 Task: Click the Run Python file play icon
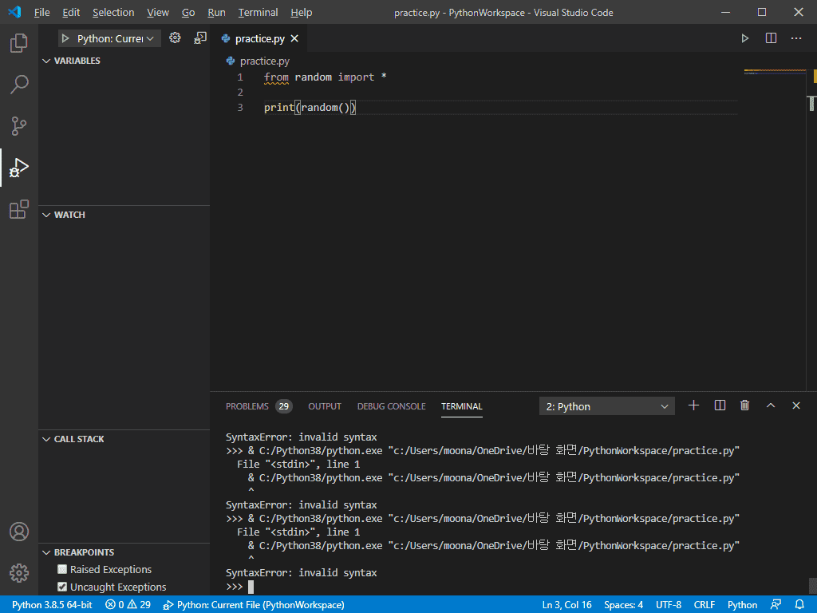(745, 38)
